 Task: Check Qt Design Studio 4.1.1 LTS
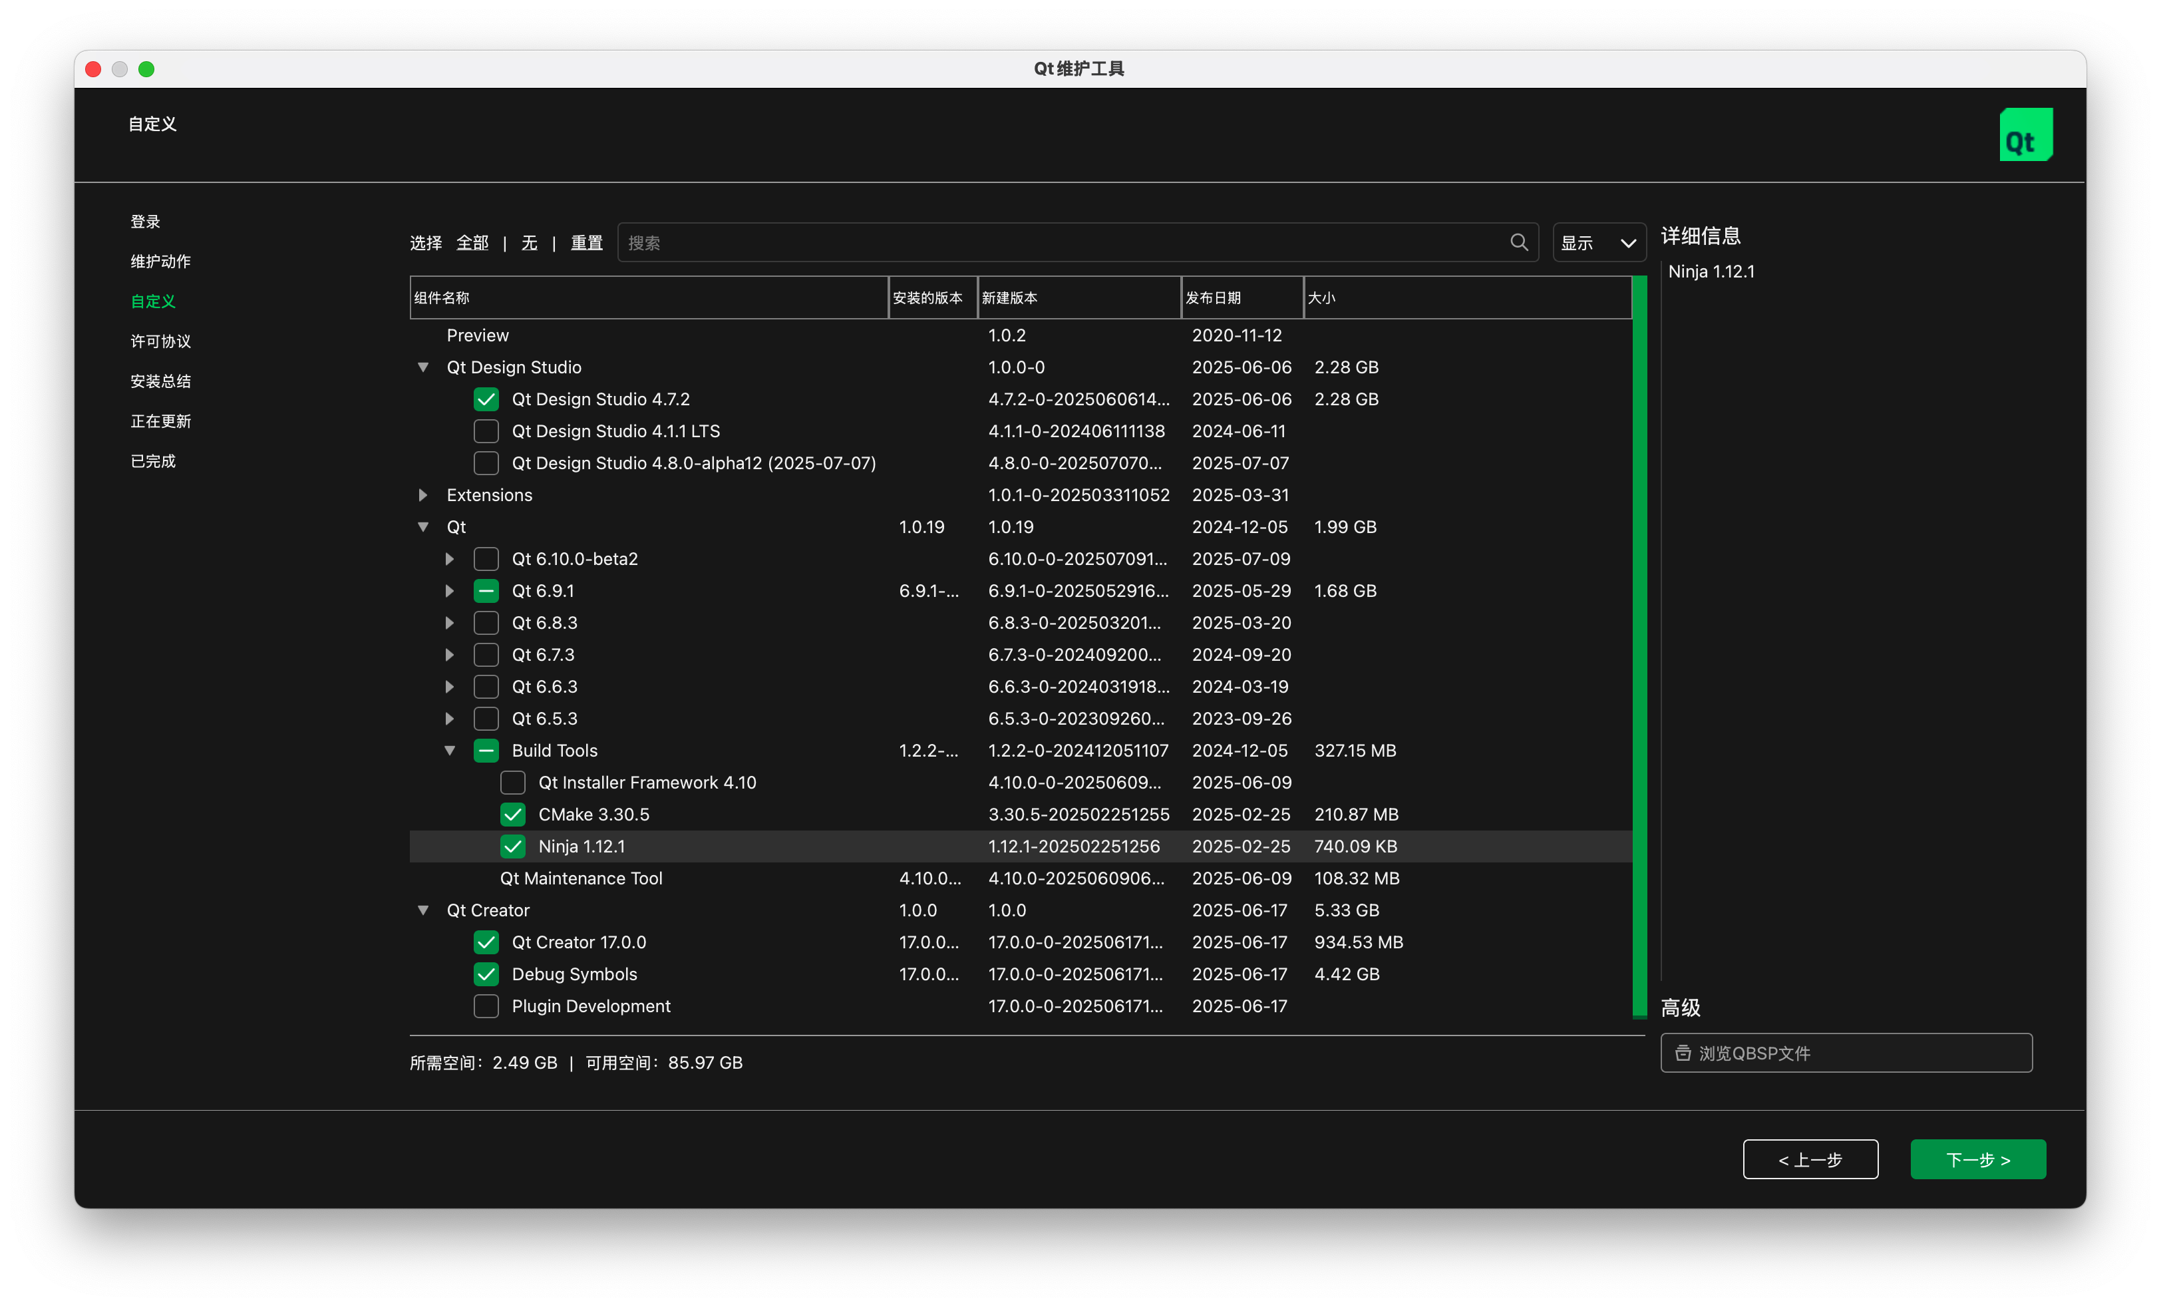click(486, 431)
